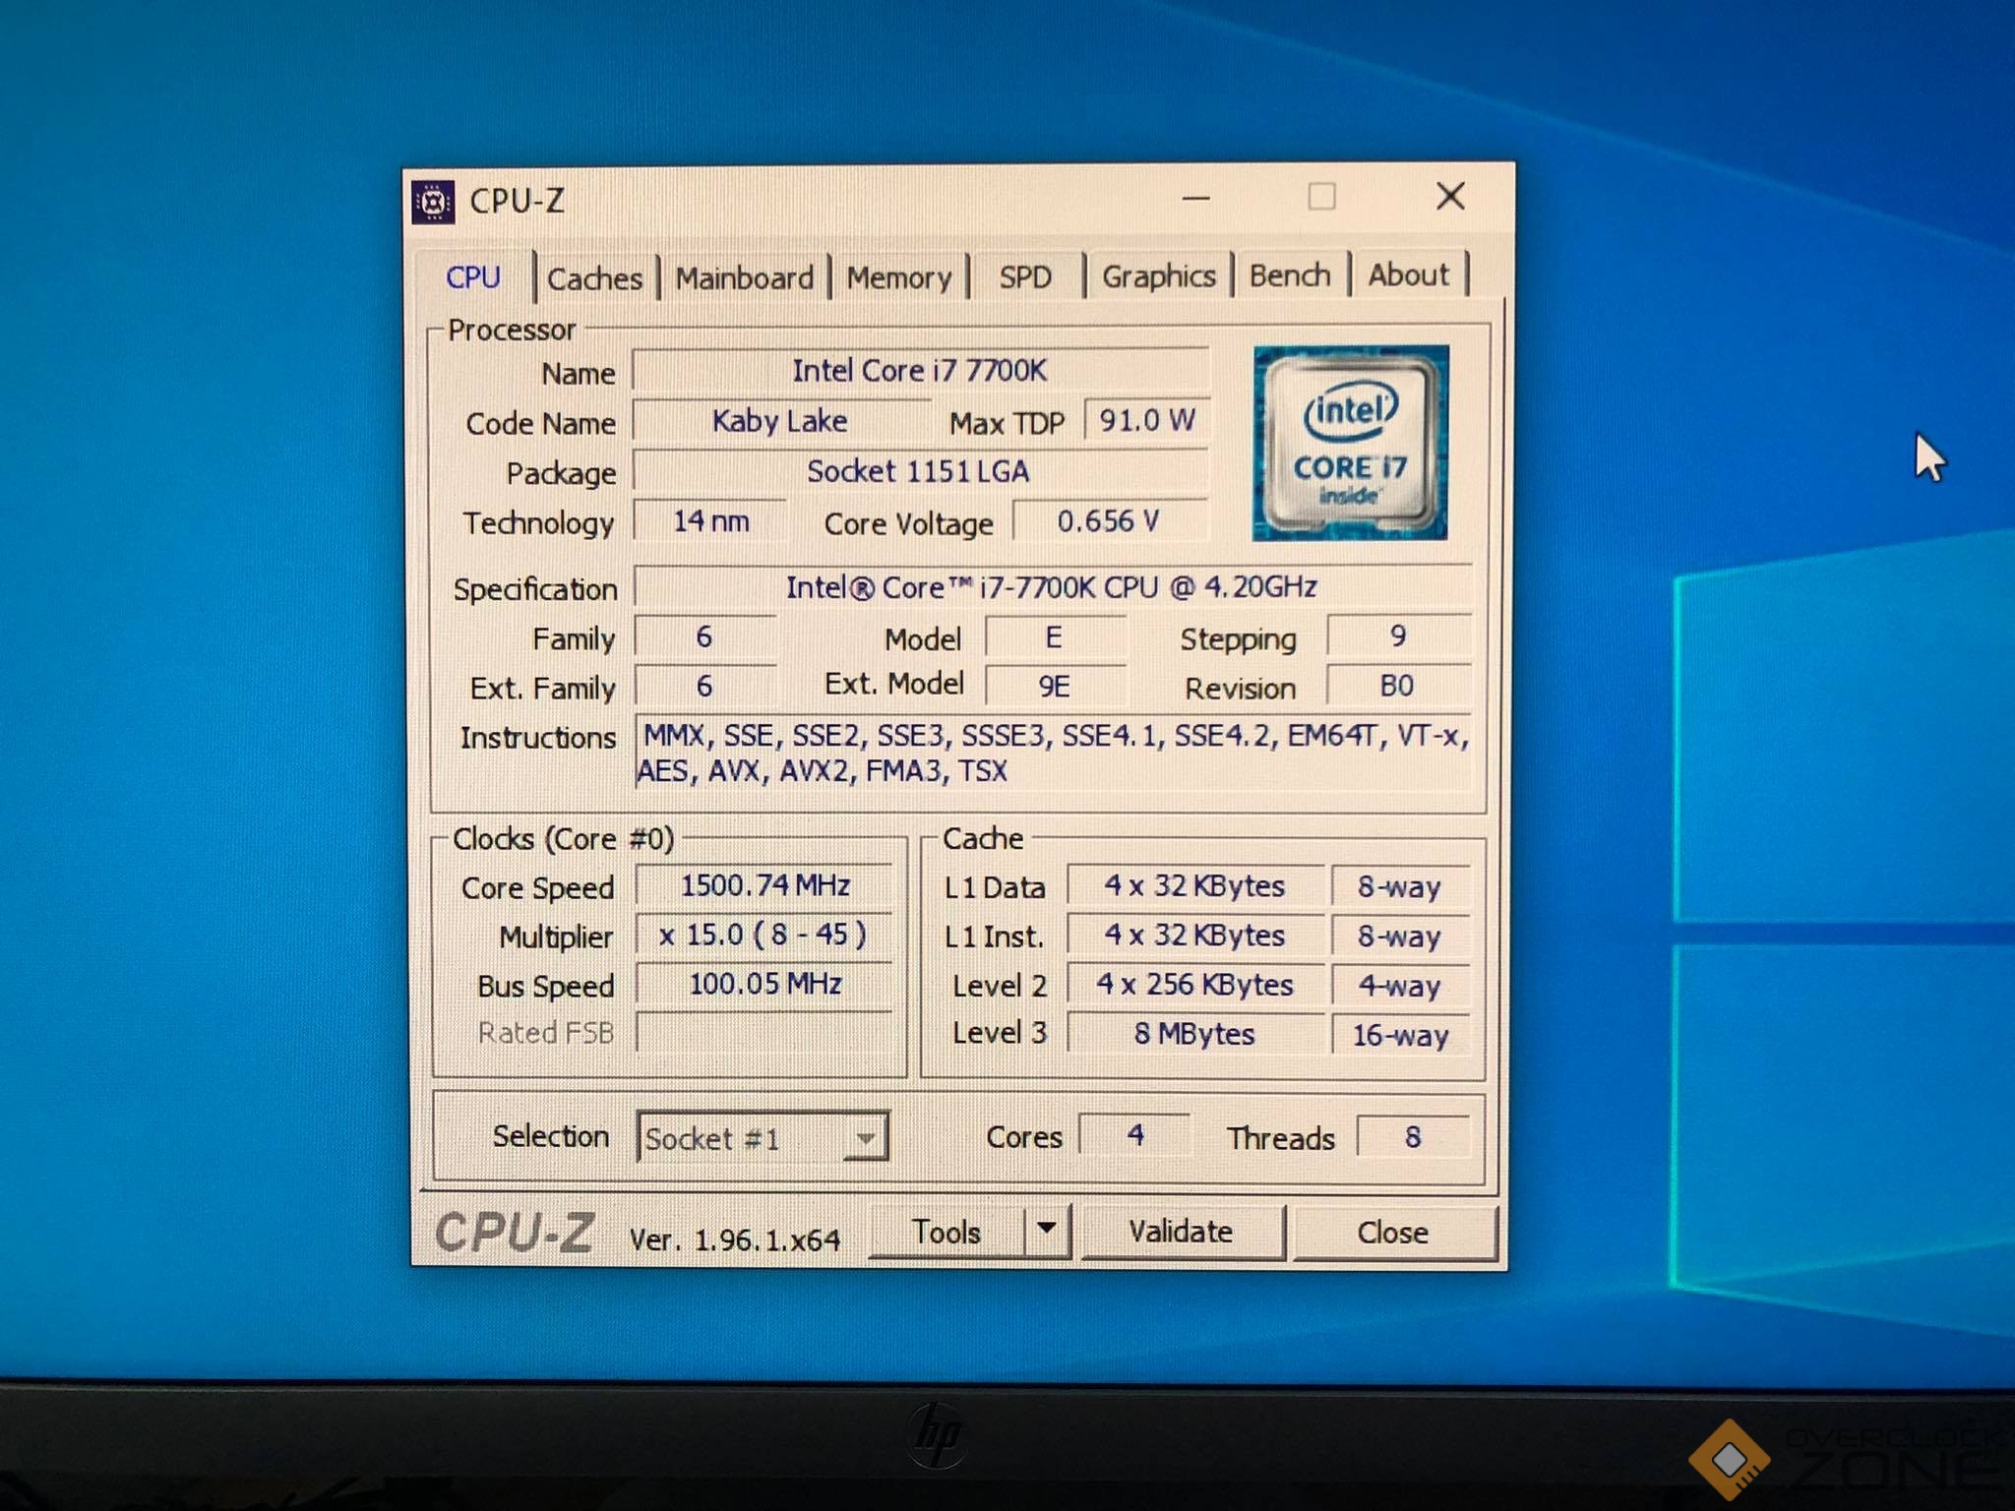Open the Bench tab

(x=1289, y=275)
